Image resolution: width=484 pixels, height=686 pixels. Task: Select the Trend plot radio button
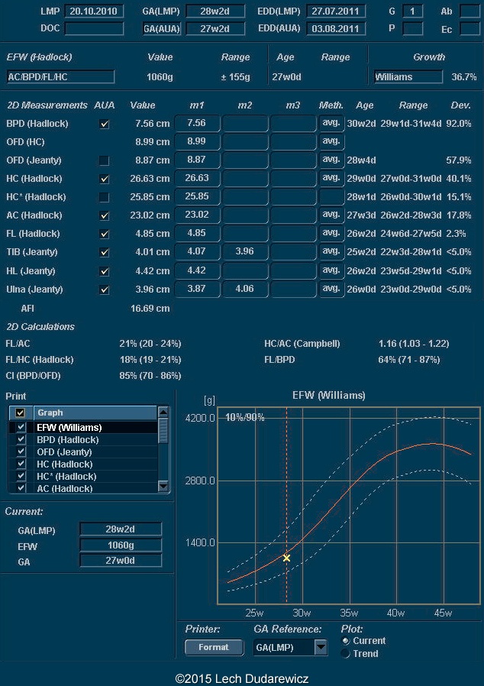point(346,654)
